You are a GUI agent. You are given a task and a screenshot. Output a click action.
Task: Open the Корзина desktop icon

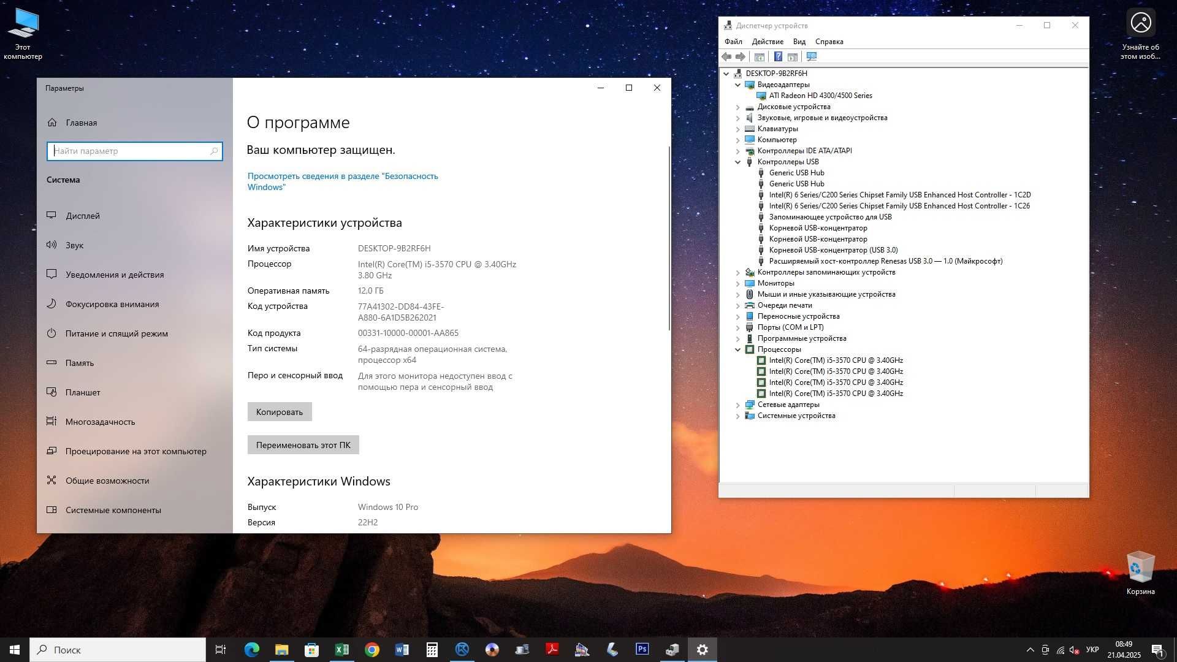pos(1140,574)
